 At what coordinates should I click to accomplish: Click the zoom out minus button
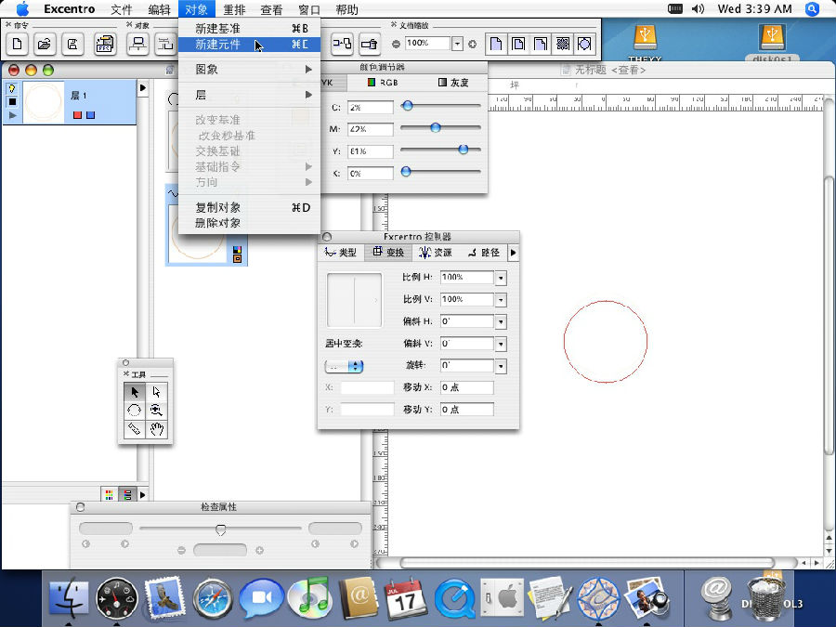pos(397,44)
